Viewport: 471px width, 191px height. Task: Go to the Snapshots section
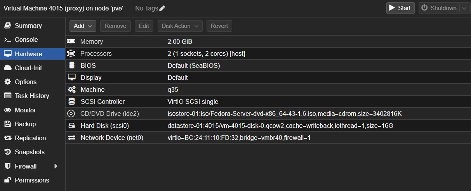pyautogui.click(x=30, y=152)
